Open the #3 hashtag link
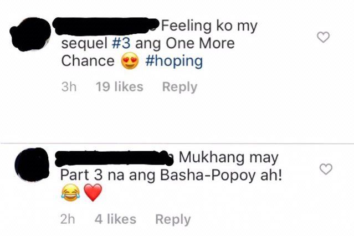Screen dimensions: 354x236 [x=121, y=43]
